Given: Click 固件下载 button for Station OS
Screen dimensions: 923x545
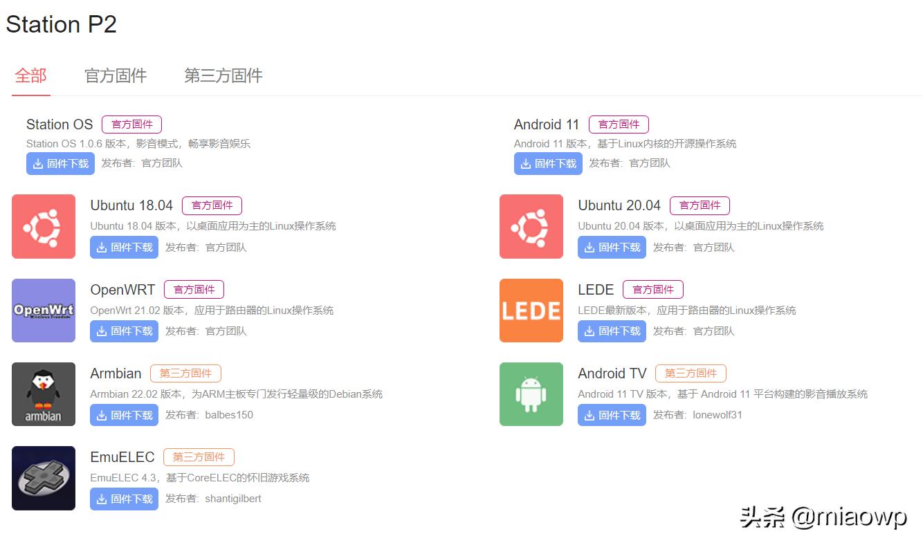Looking at the screenshot, I should (60, 163).
